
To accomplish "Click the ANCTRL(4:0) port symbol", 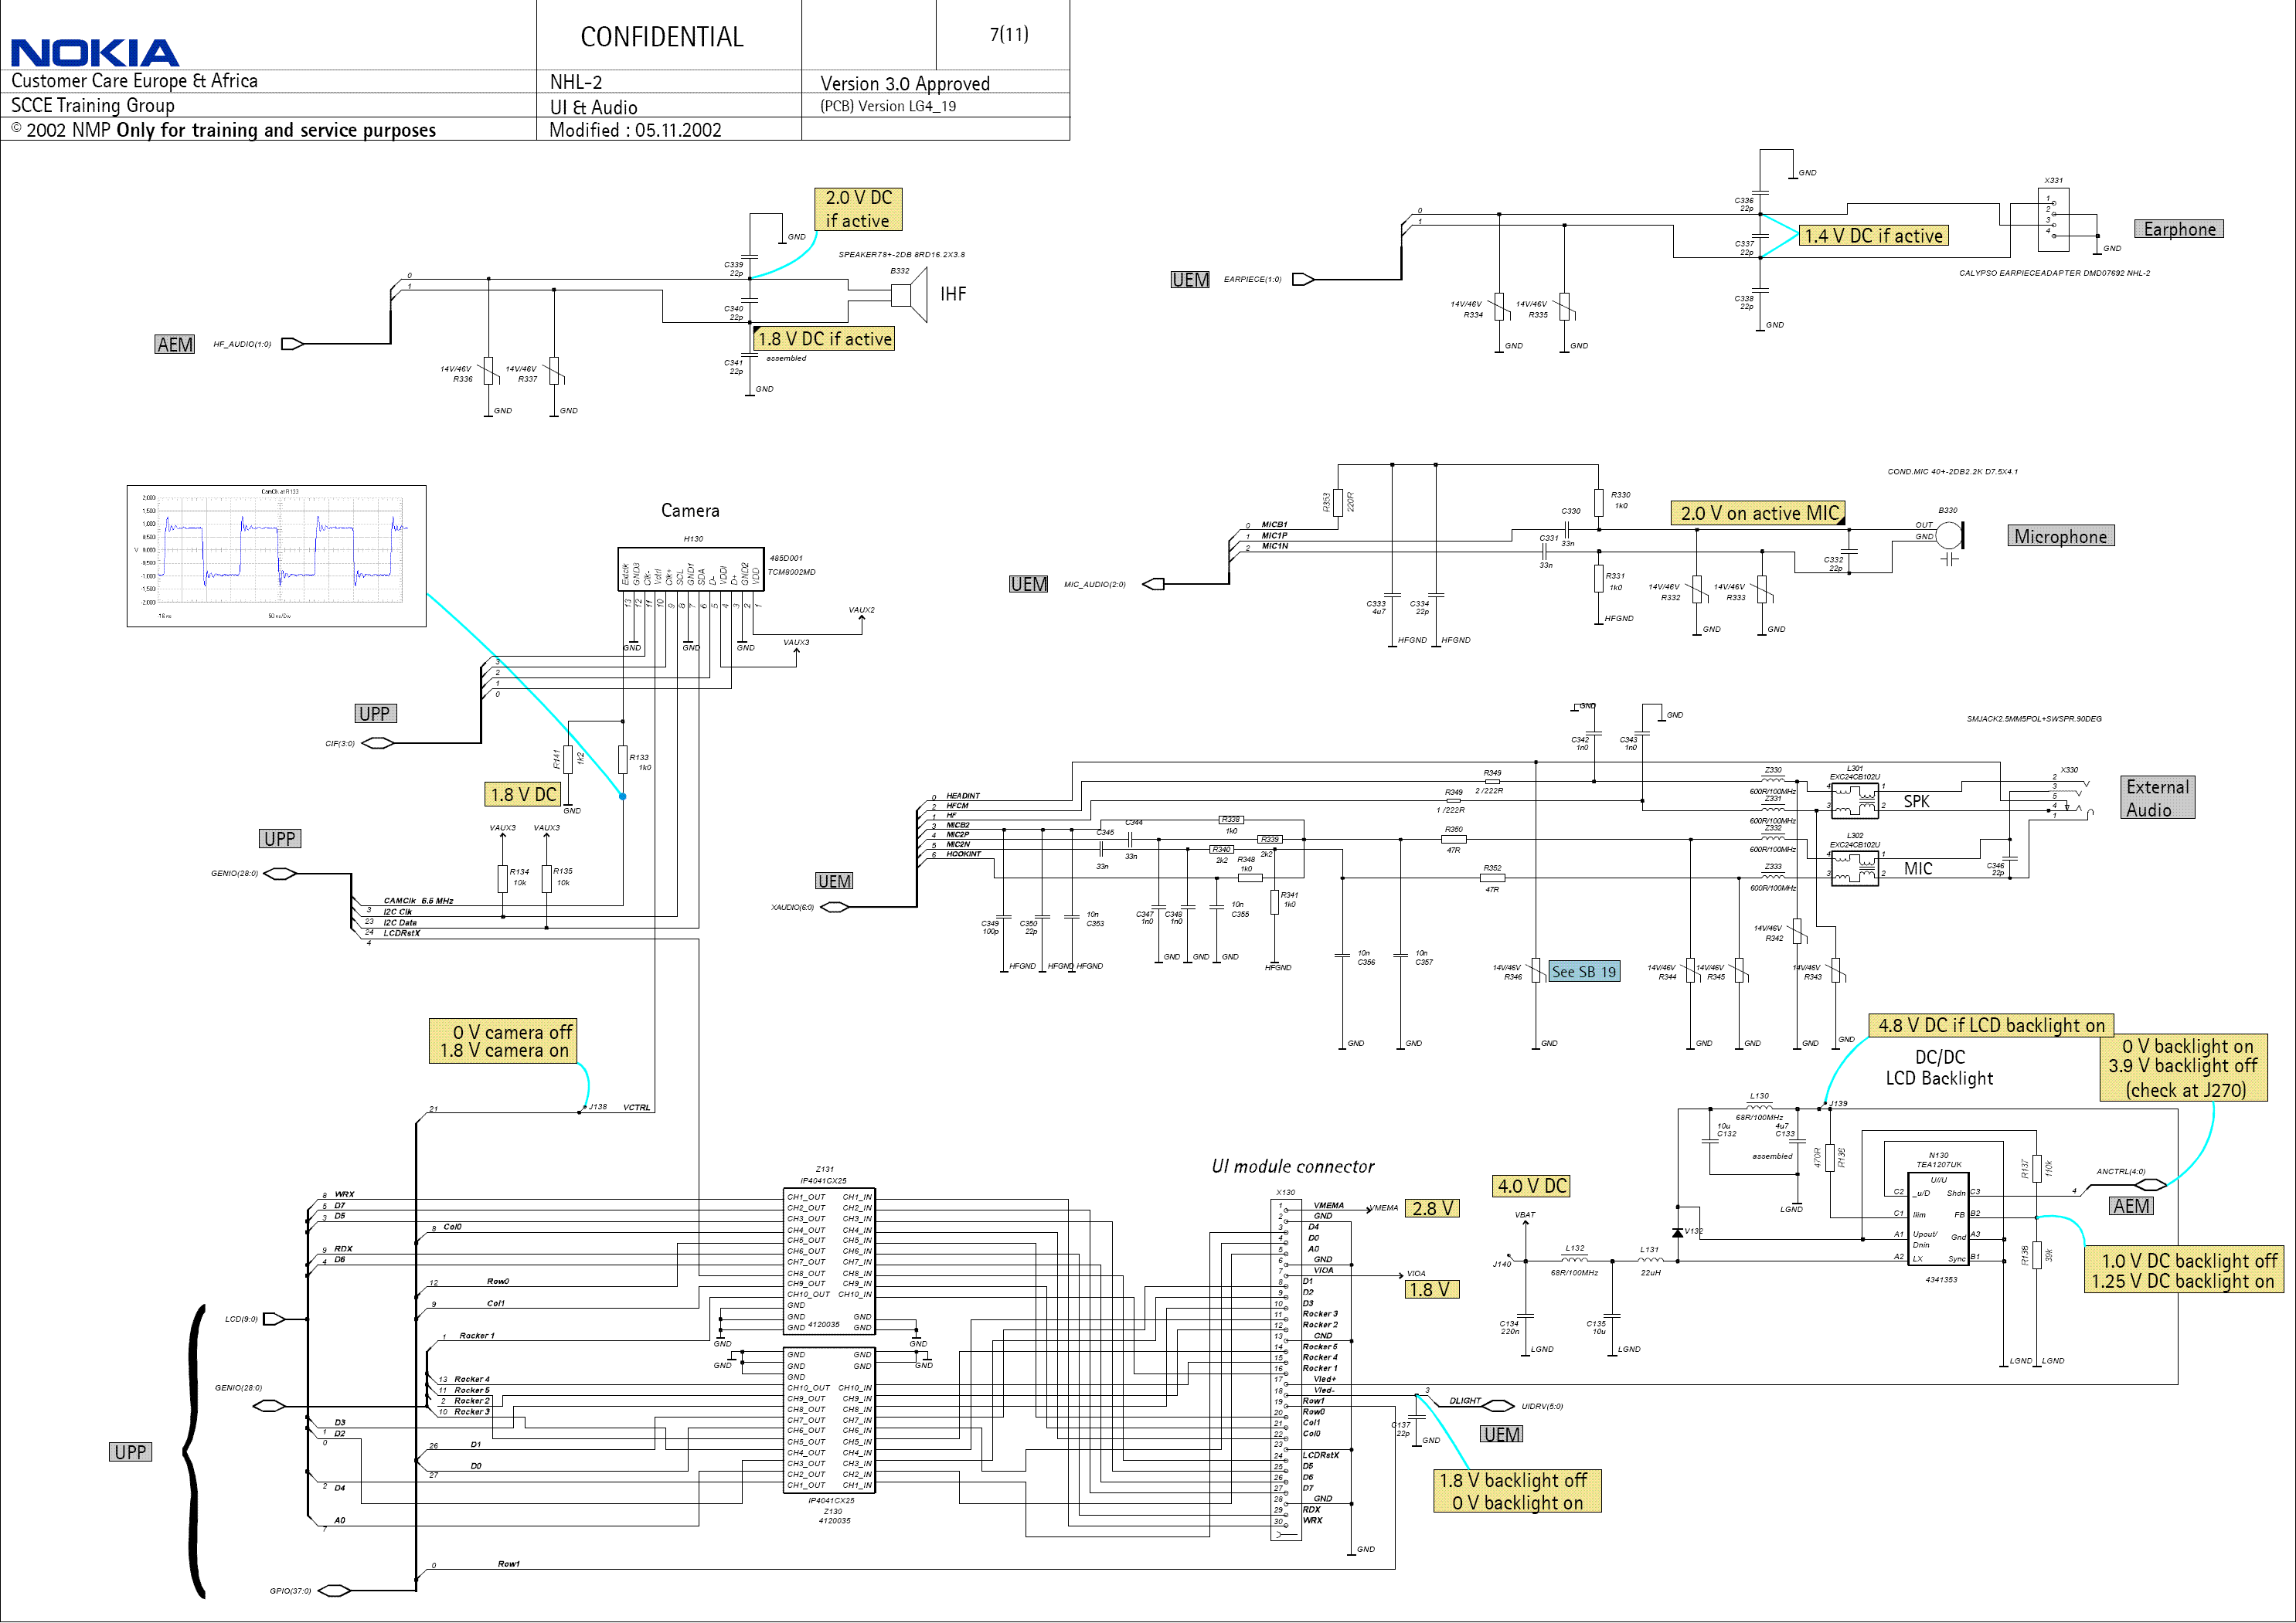I will 2149,1185.
